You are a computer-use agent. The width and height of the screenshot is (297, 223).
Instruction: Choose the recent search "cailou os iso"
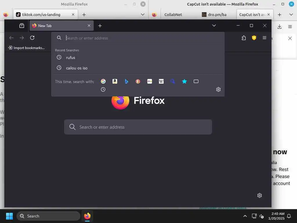138,68
